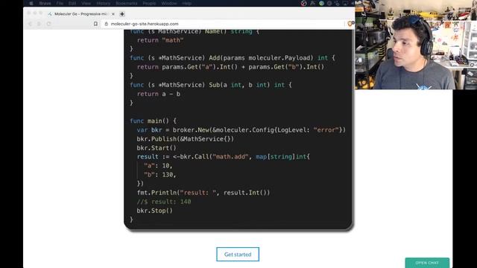This screenshot has height=268, width=477.
Task: Click the '"b": 130,' line
Action: [x=160, y=175]
